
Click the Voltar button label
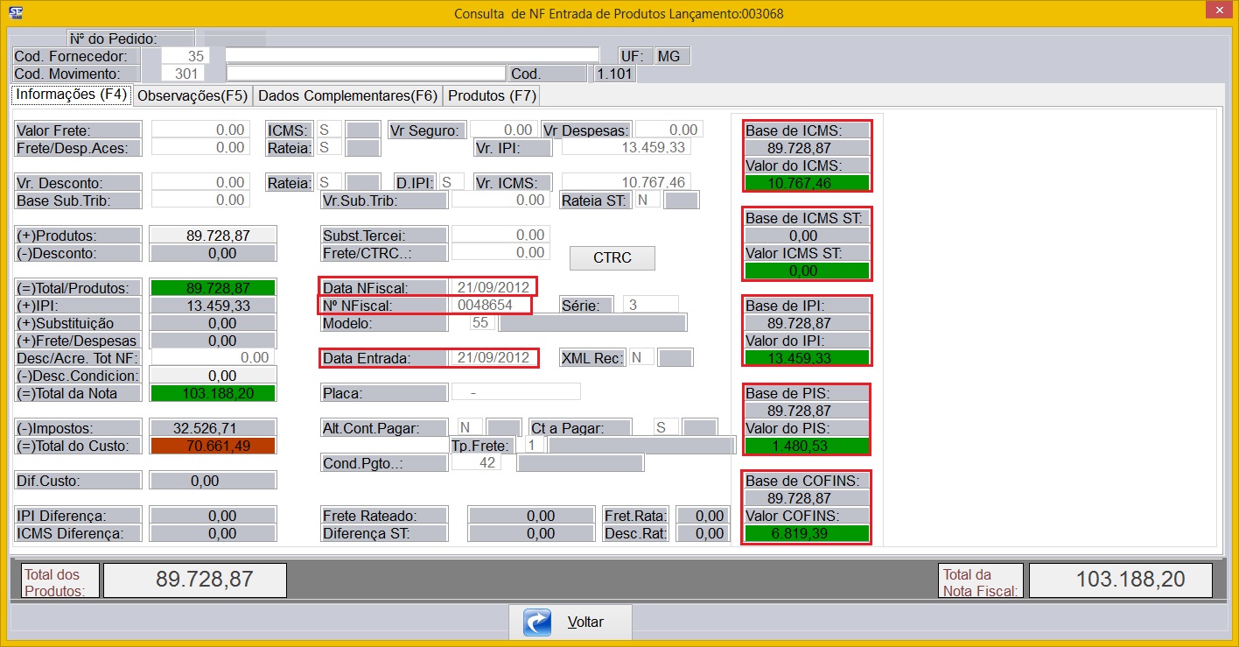pyautogui.click(x=585, y=622)
